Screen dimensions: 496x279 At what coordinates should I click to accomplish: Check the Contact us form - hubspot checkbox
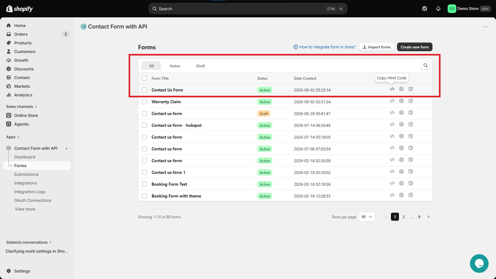click(x=144, y=125)
